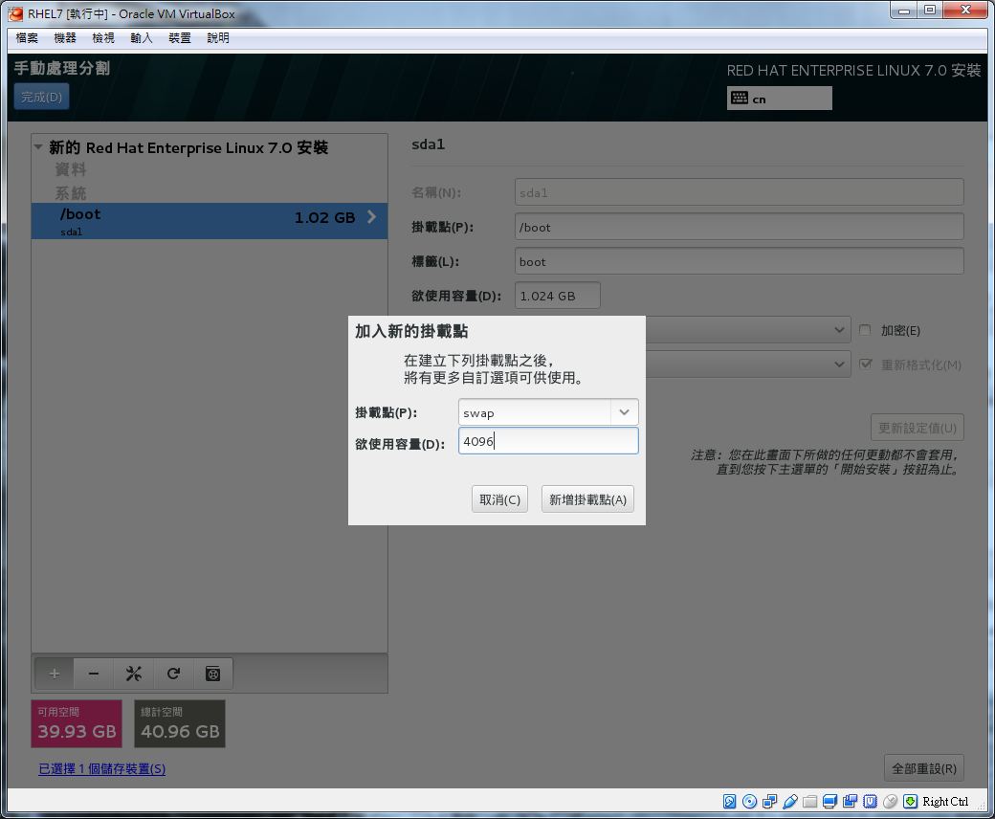Click the capacity field showing 1.024 GB

click(557, 296)
